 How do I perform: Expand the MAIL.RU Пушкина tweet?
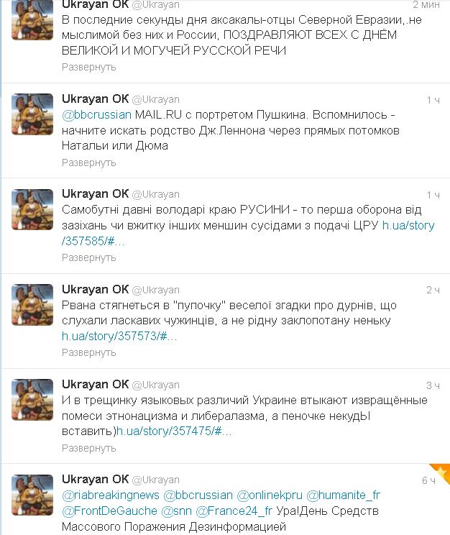click(x=88, y=163)
